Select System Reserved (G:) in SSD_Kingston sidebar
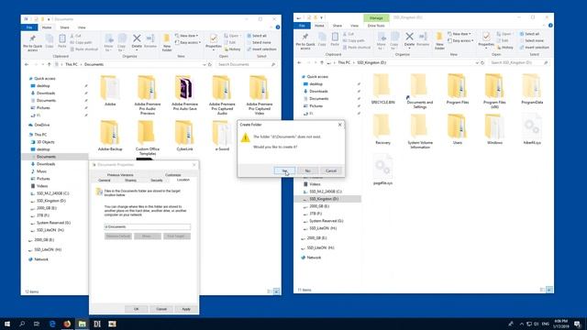The image size is (587, 330). tap(326, 221)
